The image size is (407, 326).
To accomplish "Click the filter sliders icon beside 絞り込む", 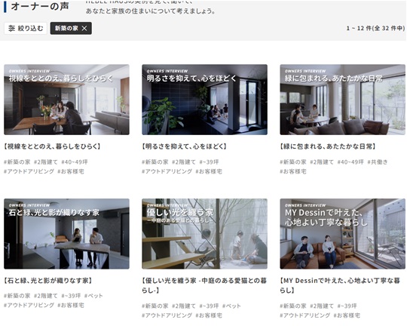I will pos(11,29).
